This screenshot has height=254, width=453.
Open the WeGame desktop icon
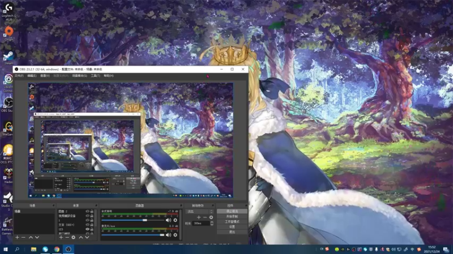pos(8,129)
